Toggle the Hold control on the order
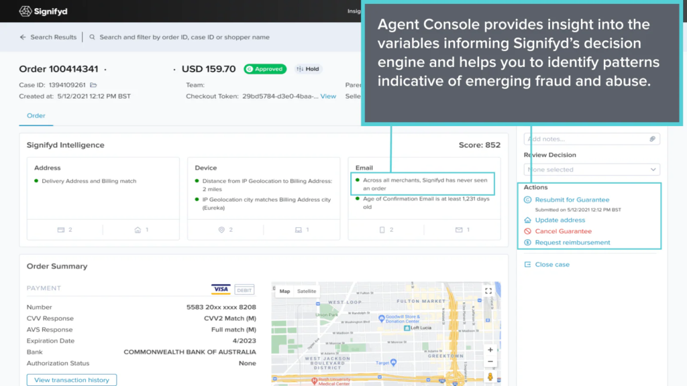This screenshot has height=386, width=687. 308,68
